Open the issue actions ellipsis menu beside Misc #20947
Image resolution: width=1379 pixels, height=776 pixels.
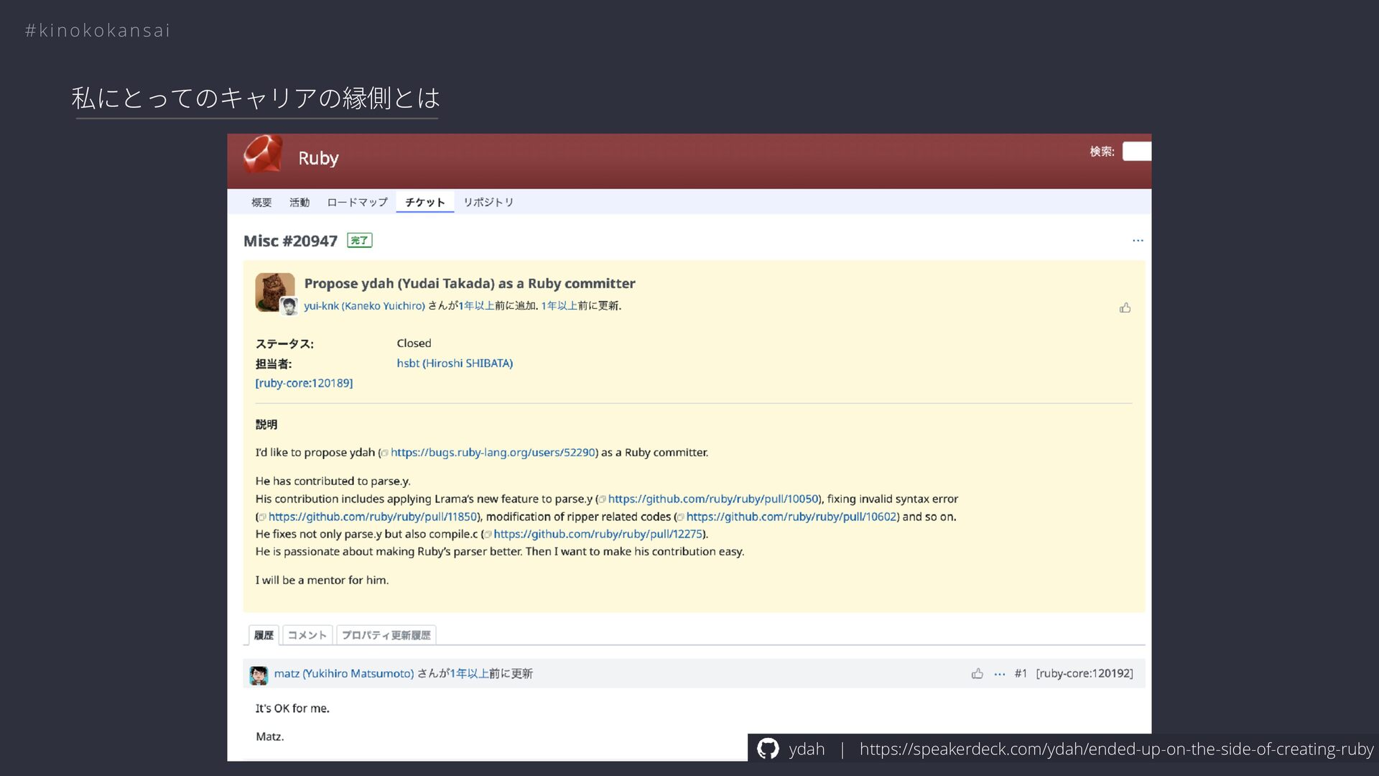(x=1138, y=241)
